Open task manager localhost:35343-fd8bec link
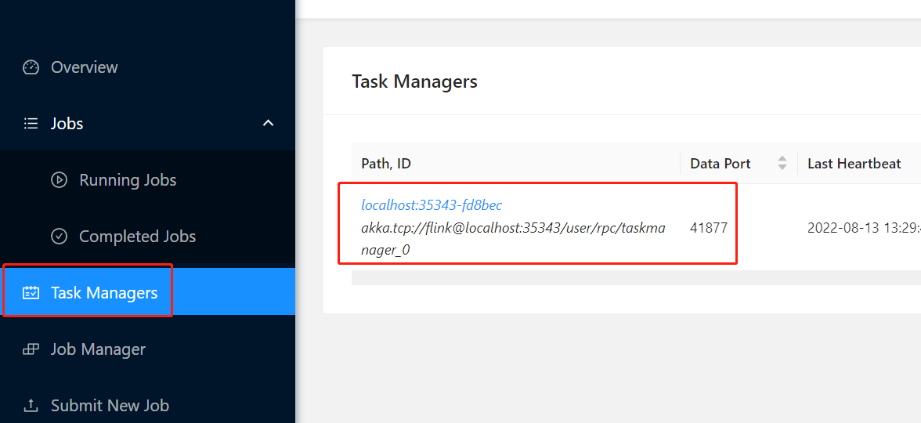The height and width of the screenshot is (423, 921). tap(432, 205)
